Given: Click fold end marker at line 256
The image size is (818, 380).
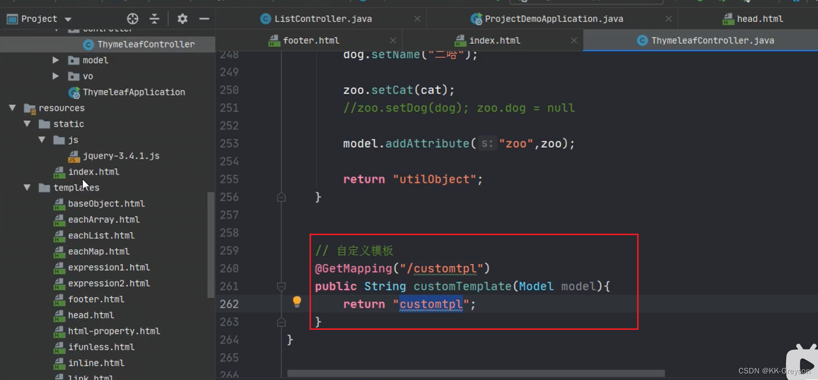Looking at the screenshot, I should [281, 197].
